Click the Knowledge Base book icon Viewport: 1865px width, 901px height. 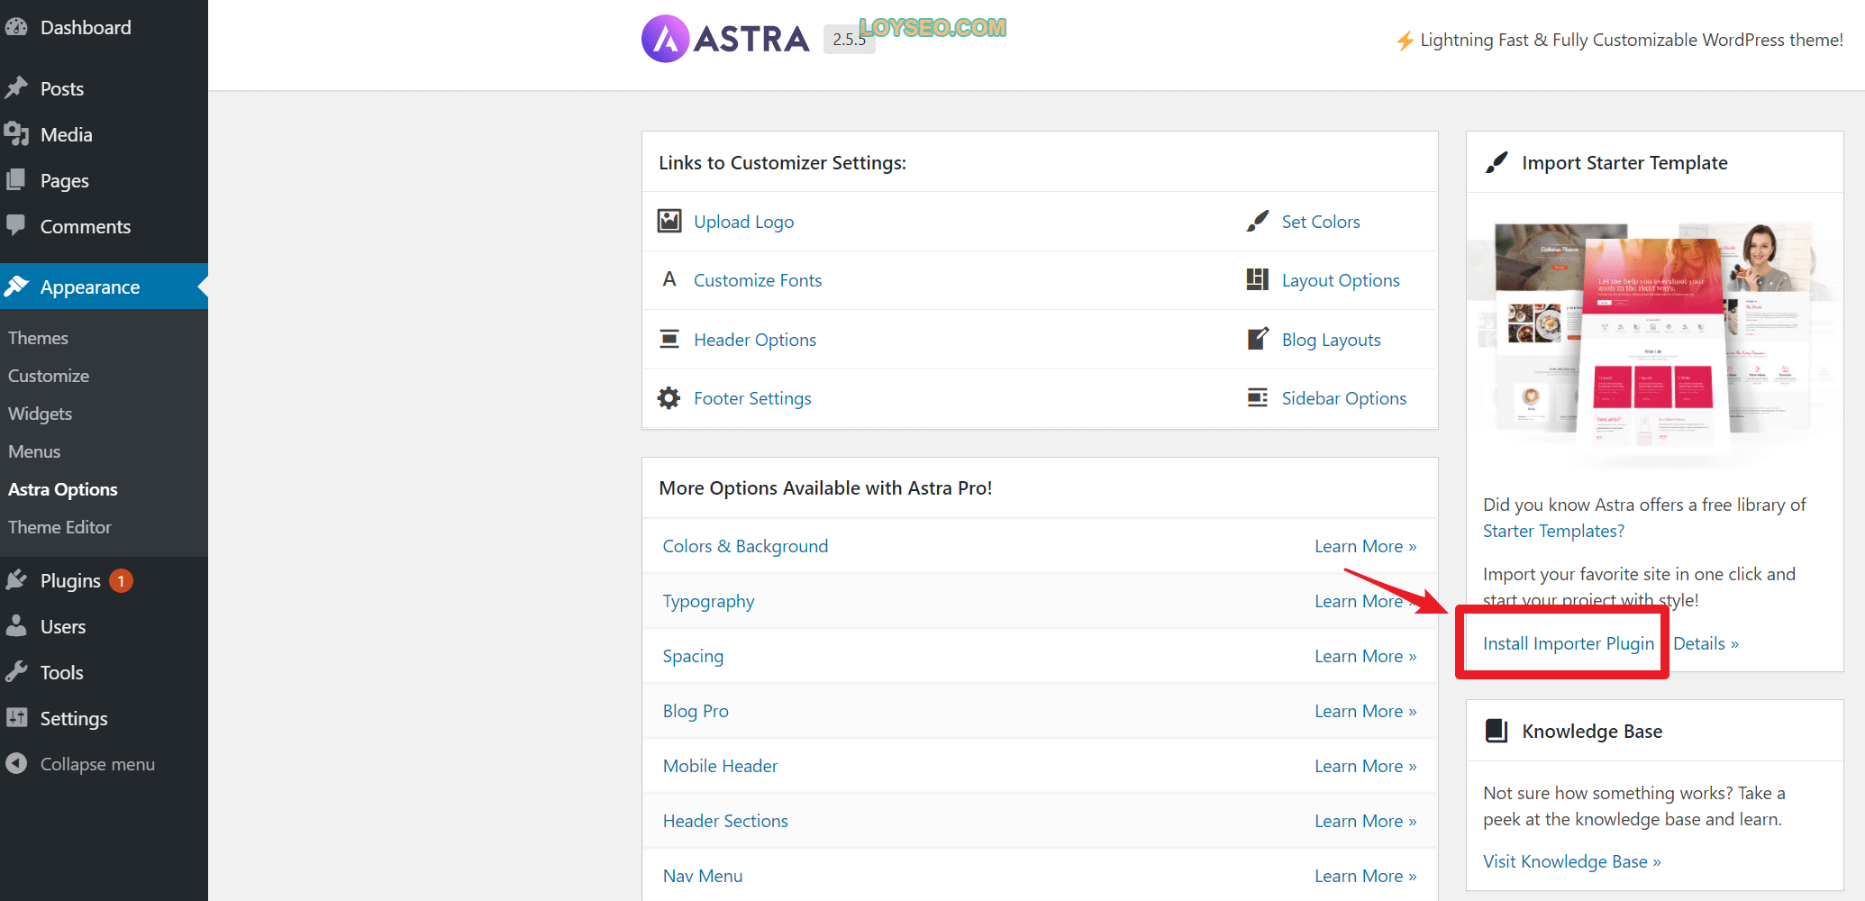pos(1497,731)
